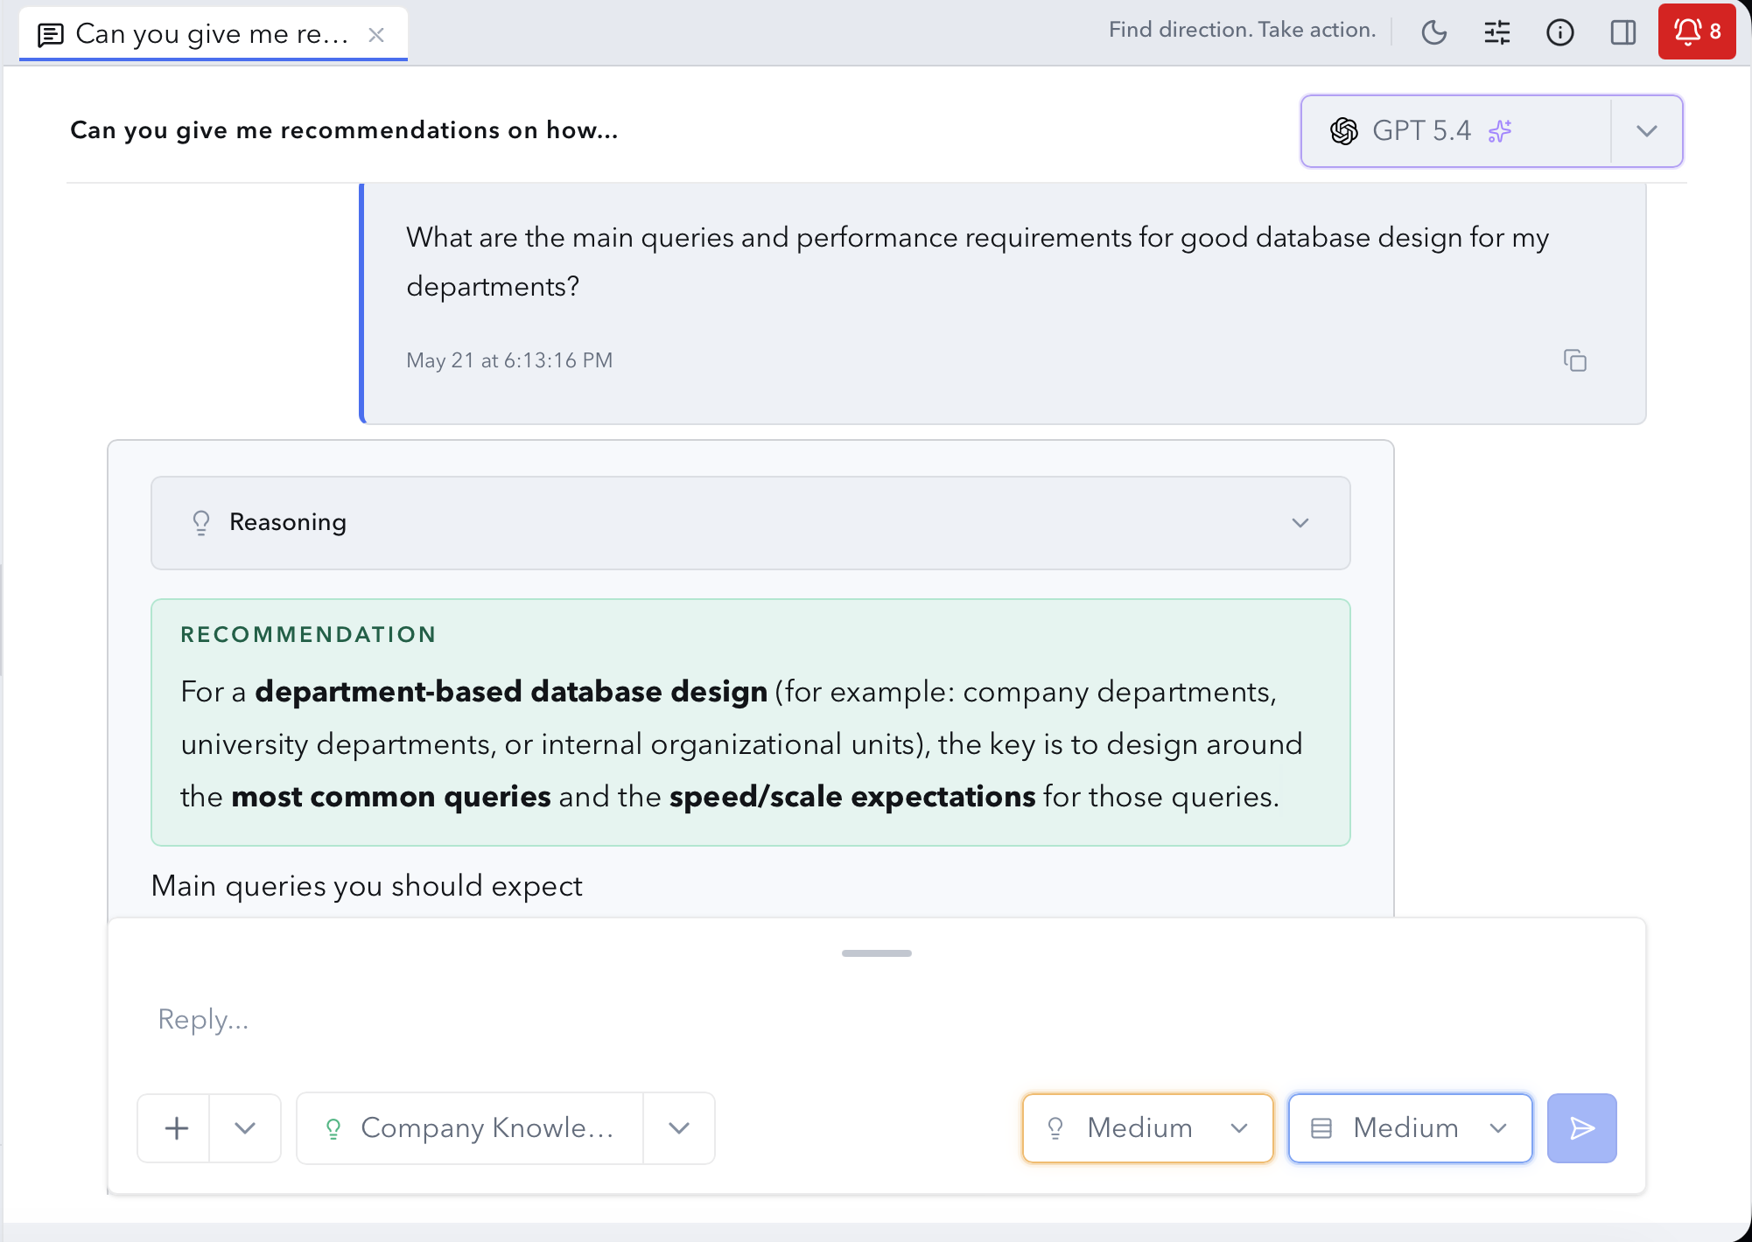This screenshot has height=1242, width=1752.
Task: Click 'Main queries you should expect' text
Action: pos(367,886)
